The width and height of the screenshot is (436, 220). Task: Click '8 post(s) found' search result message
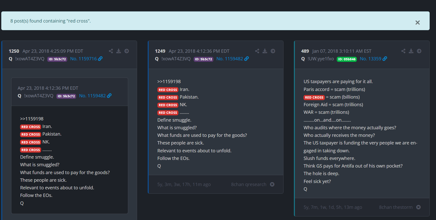click(51, 21)
